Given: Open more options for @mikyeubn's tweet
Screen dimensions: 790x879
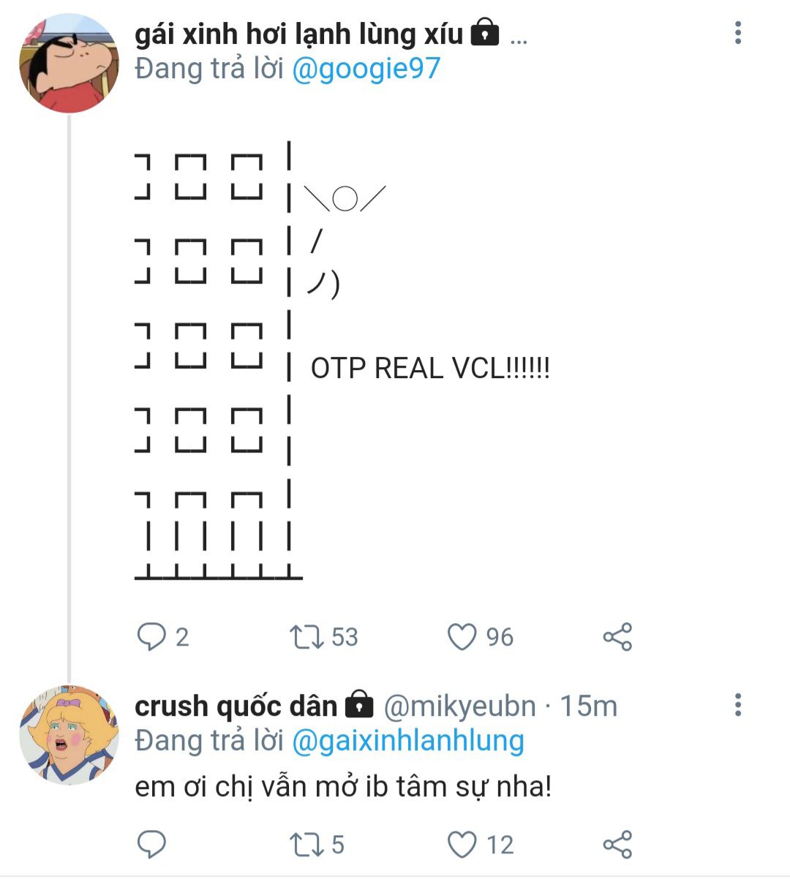Looking at the screenshot, I should pyautogui.click(x=738, y=705).
